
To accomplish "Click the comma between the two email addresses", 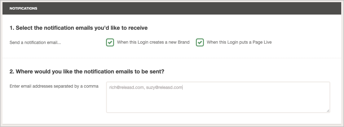I will tap(144, 88).
